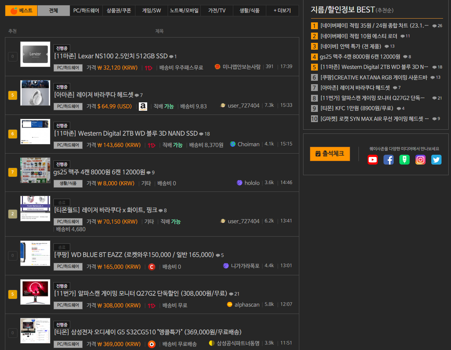Viewport: 451px width, 350px height.
Task: Click the Tmon logo in Samsung Odyssey row
Action: pyautogui.click(x=152, y=344)
